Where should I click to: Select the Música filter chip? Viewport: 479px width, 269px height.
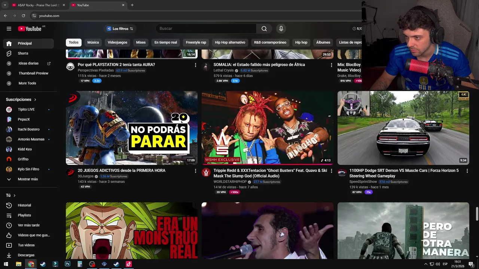click(x=93, y=43)
